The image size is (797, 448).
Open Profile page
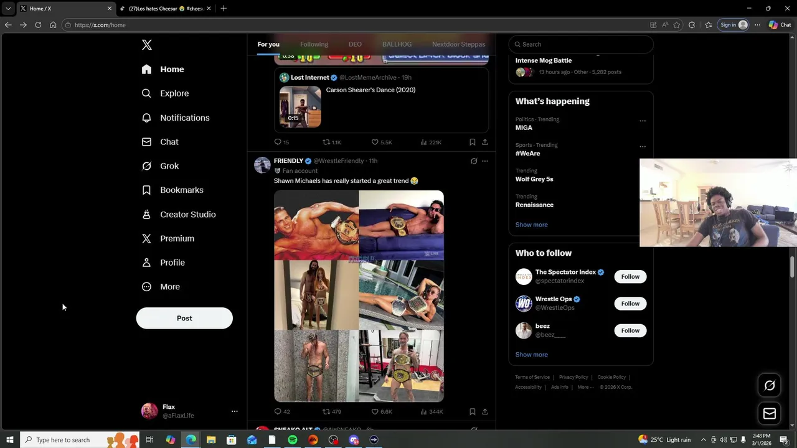pyautogui.click(x=163, y=263)
